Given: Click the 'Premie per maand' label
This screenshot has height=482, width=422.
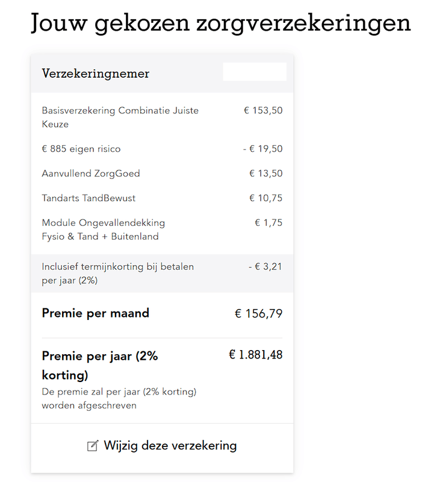Looking at the screenshot, I should coord(96,313).
